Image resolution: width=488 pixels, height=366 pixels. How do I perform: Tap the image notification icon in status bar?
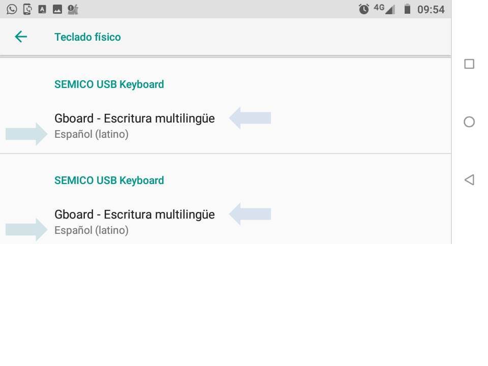pos(57,9)
